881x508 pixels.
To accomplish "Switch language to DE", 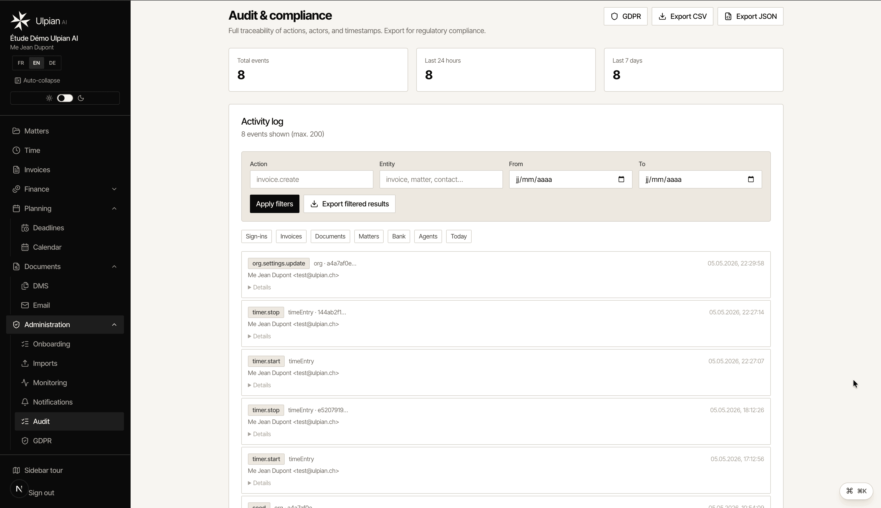I will [x=52, y=63].
